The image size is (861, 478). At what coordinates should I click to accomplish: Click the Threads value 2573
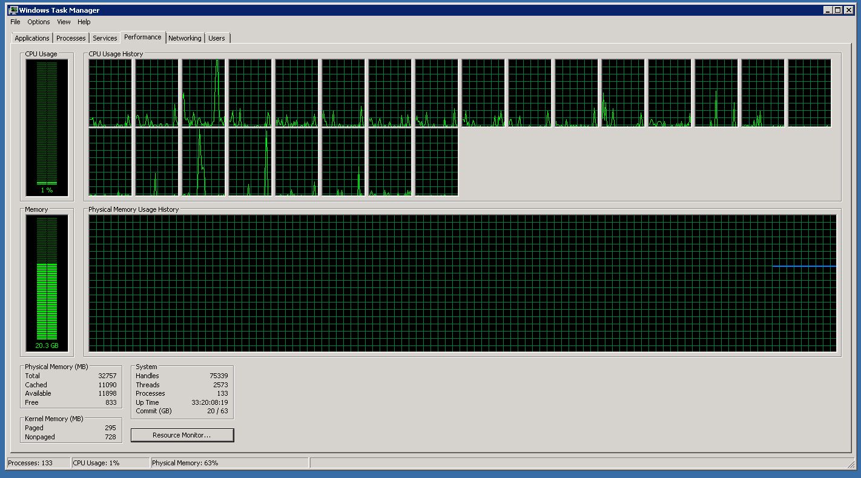(220, 385)
